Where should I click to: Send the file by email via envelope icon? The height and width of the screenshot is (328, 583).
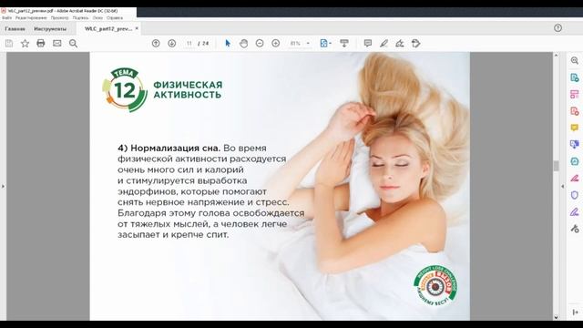(56, 44)
